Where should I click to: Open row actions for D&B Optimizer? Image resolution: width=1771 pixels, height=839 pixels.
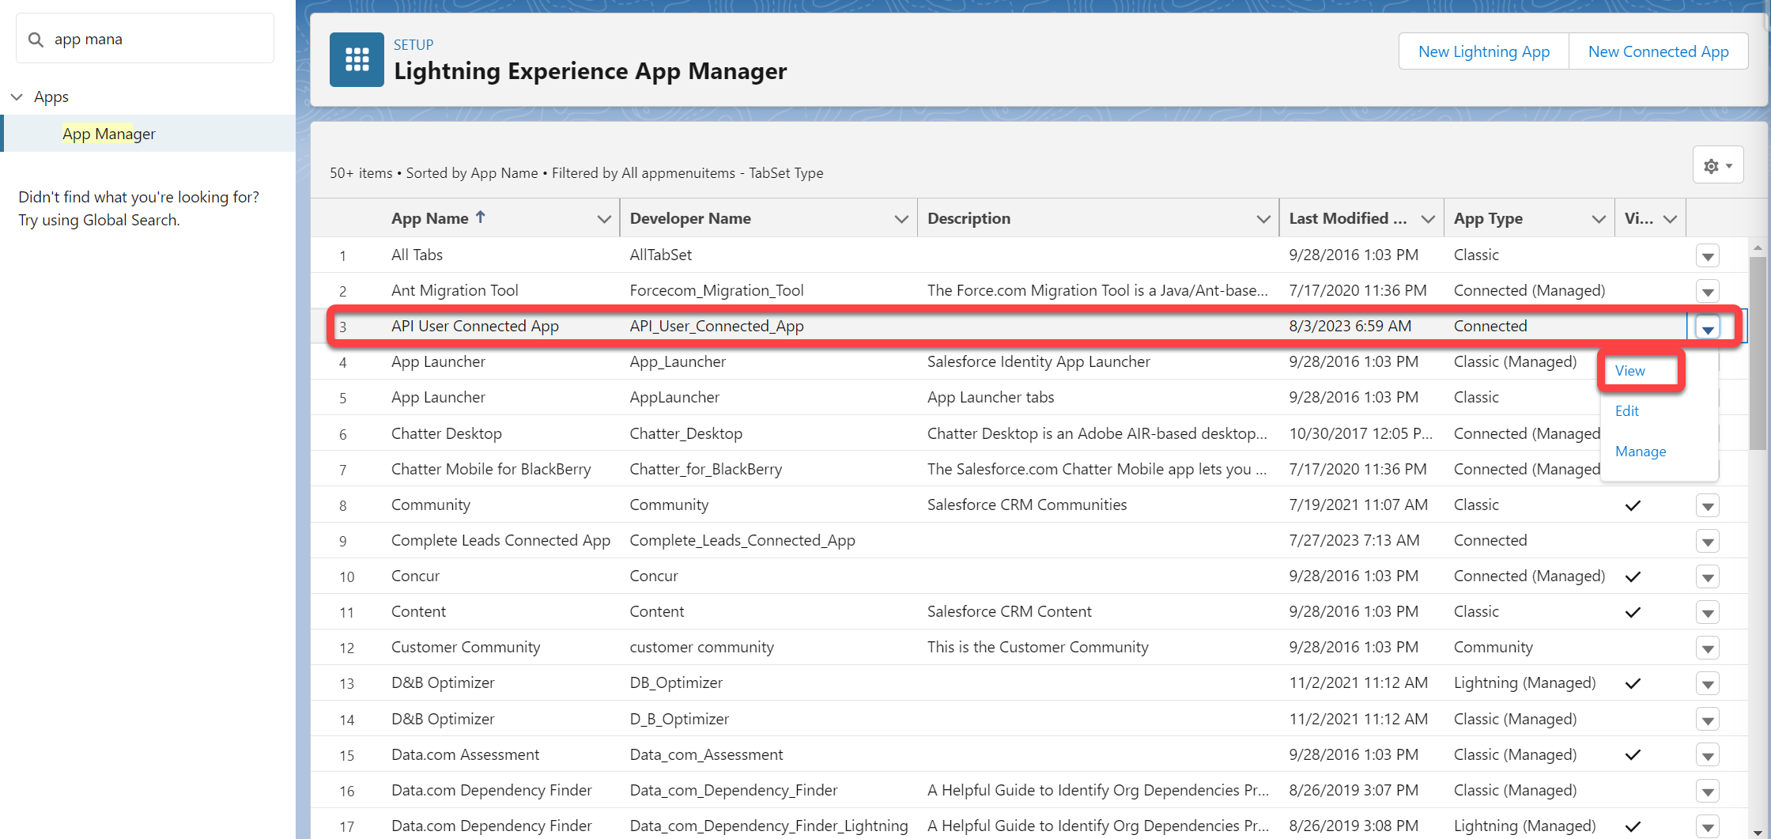pyautogui.click(x=1707, y=683)
